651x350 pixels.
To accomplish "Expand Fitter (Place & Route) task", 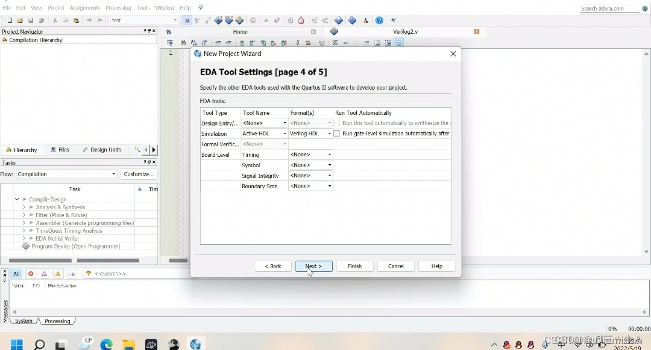I will (x=24, y=215).
